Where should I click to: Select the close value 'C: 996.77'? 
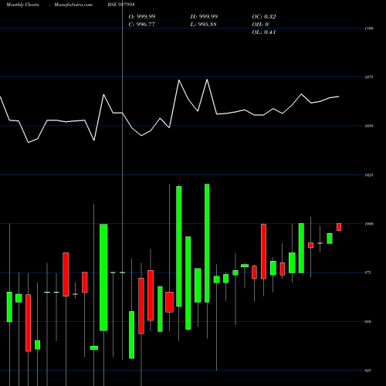(x=142, y=24)
